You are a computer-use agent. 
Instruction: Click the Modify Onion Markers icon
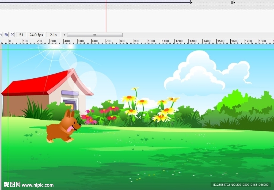tap(12, 35)
